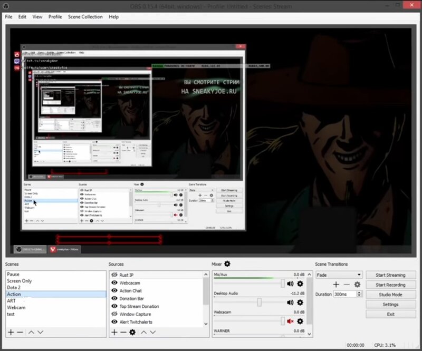This screenshot has width=422, height=351.
Task: Open Webcacam gear settings
Action: coord(300,321)
